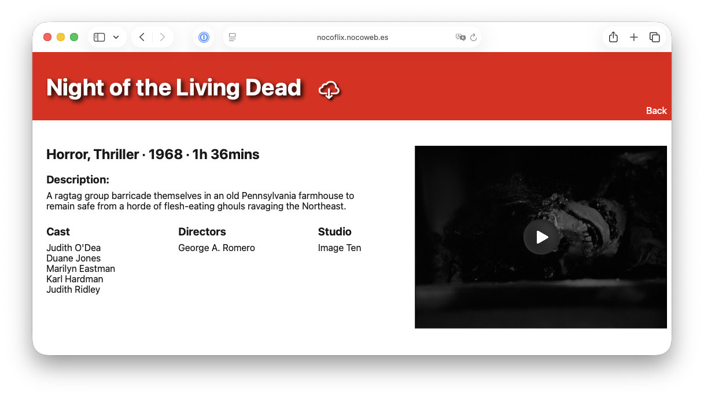704x398 pixels.
Task: Toggle the Safari sidebar button
Action: pos(99,37)
